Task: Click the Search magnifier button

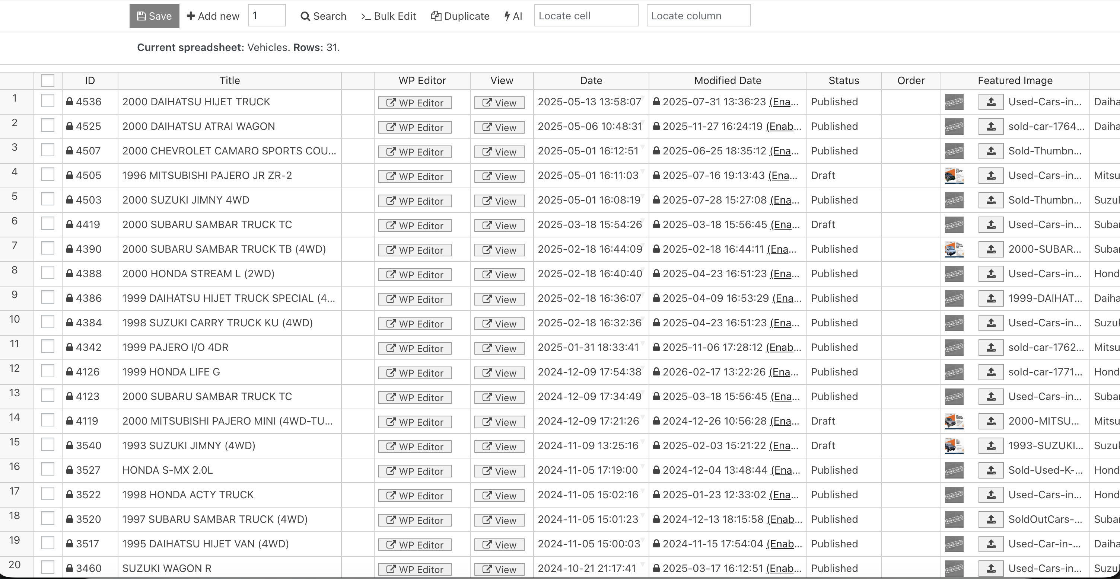Action: [323, 16]
